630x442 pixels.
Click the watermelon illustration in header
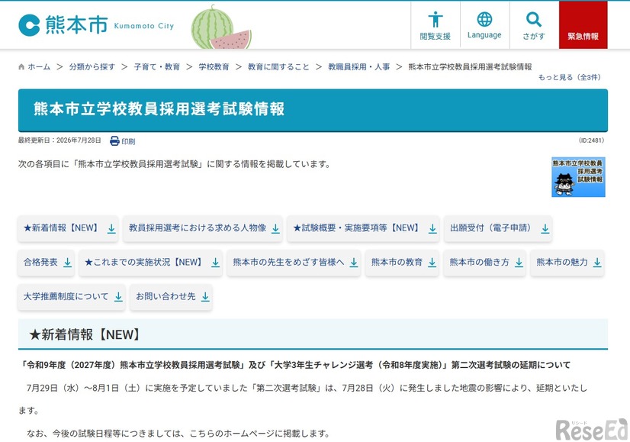click(221, 27)
